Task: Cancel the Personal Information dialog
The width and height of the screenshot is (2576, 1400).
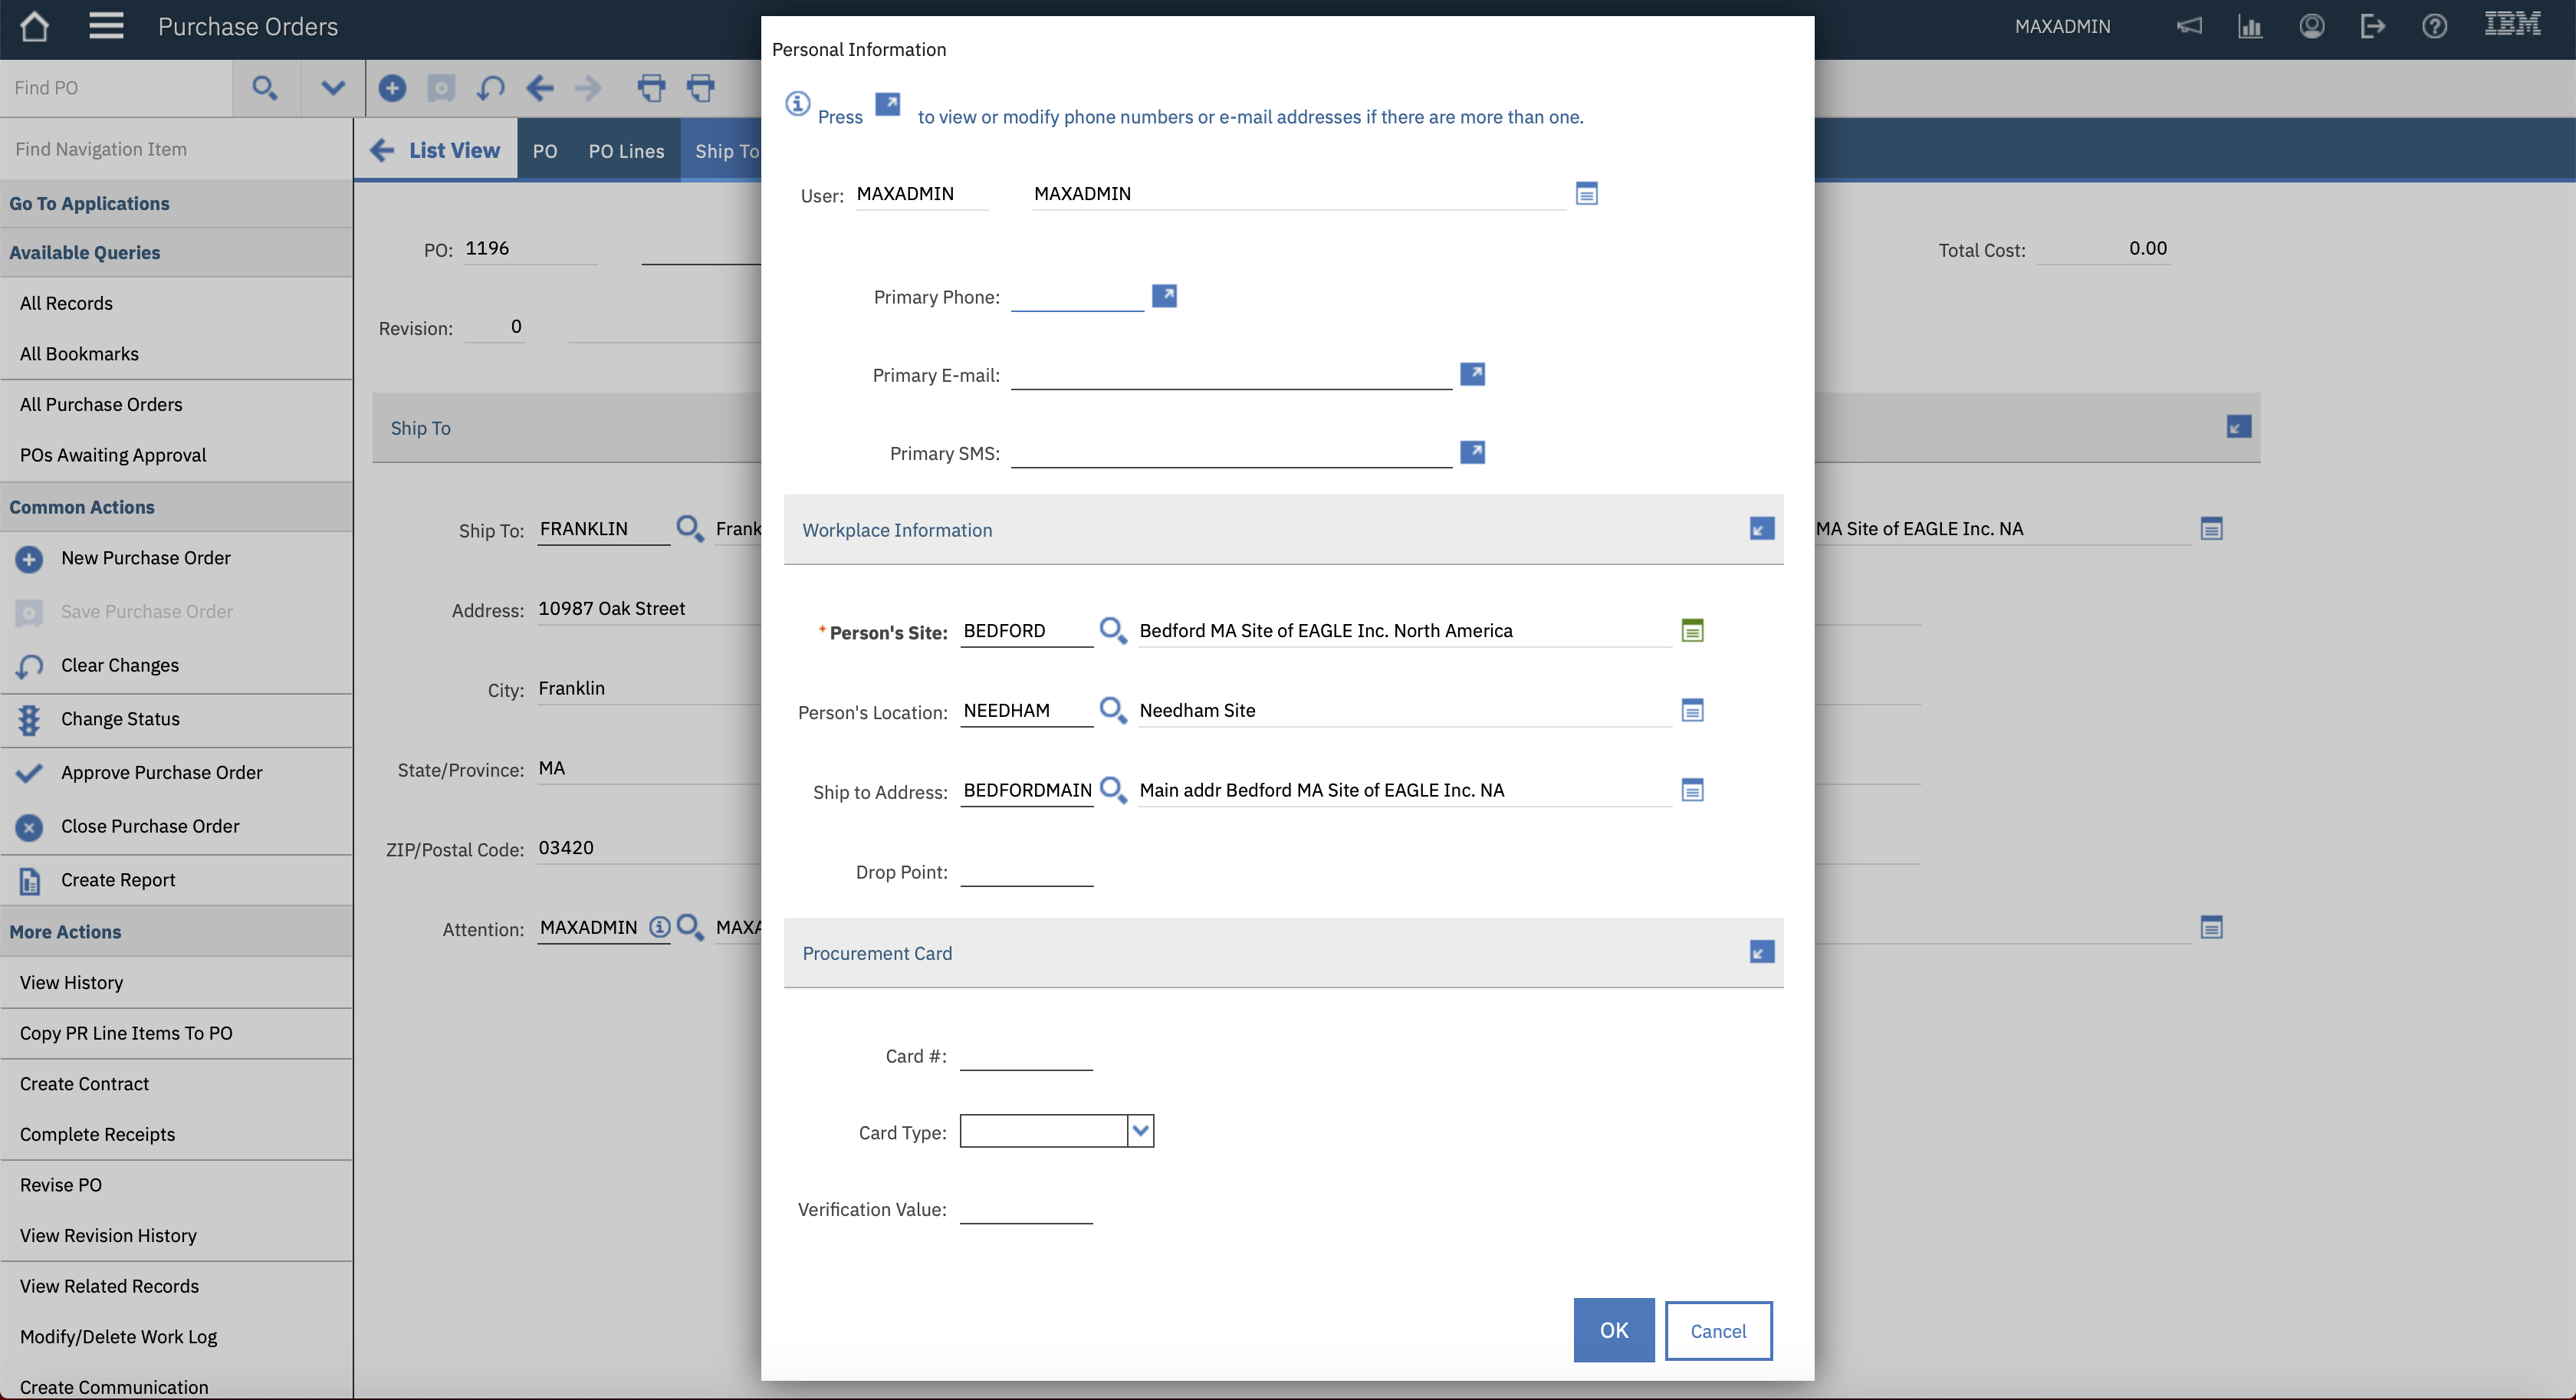Action: (x=1718, y=1331)
